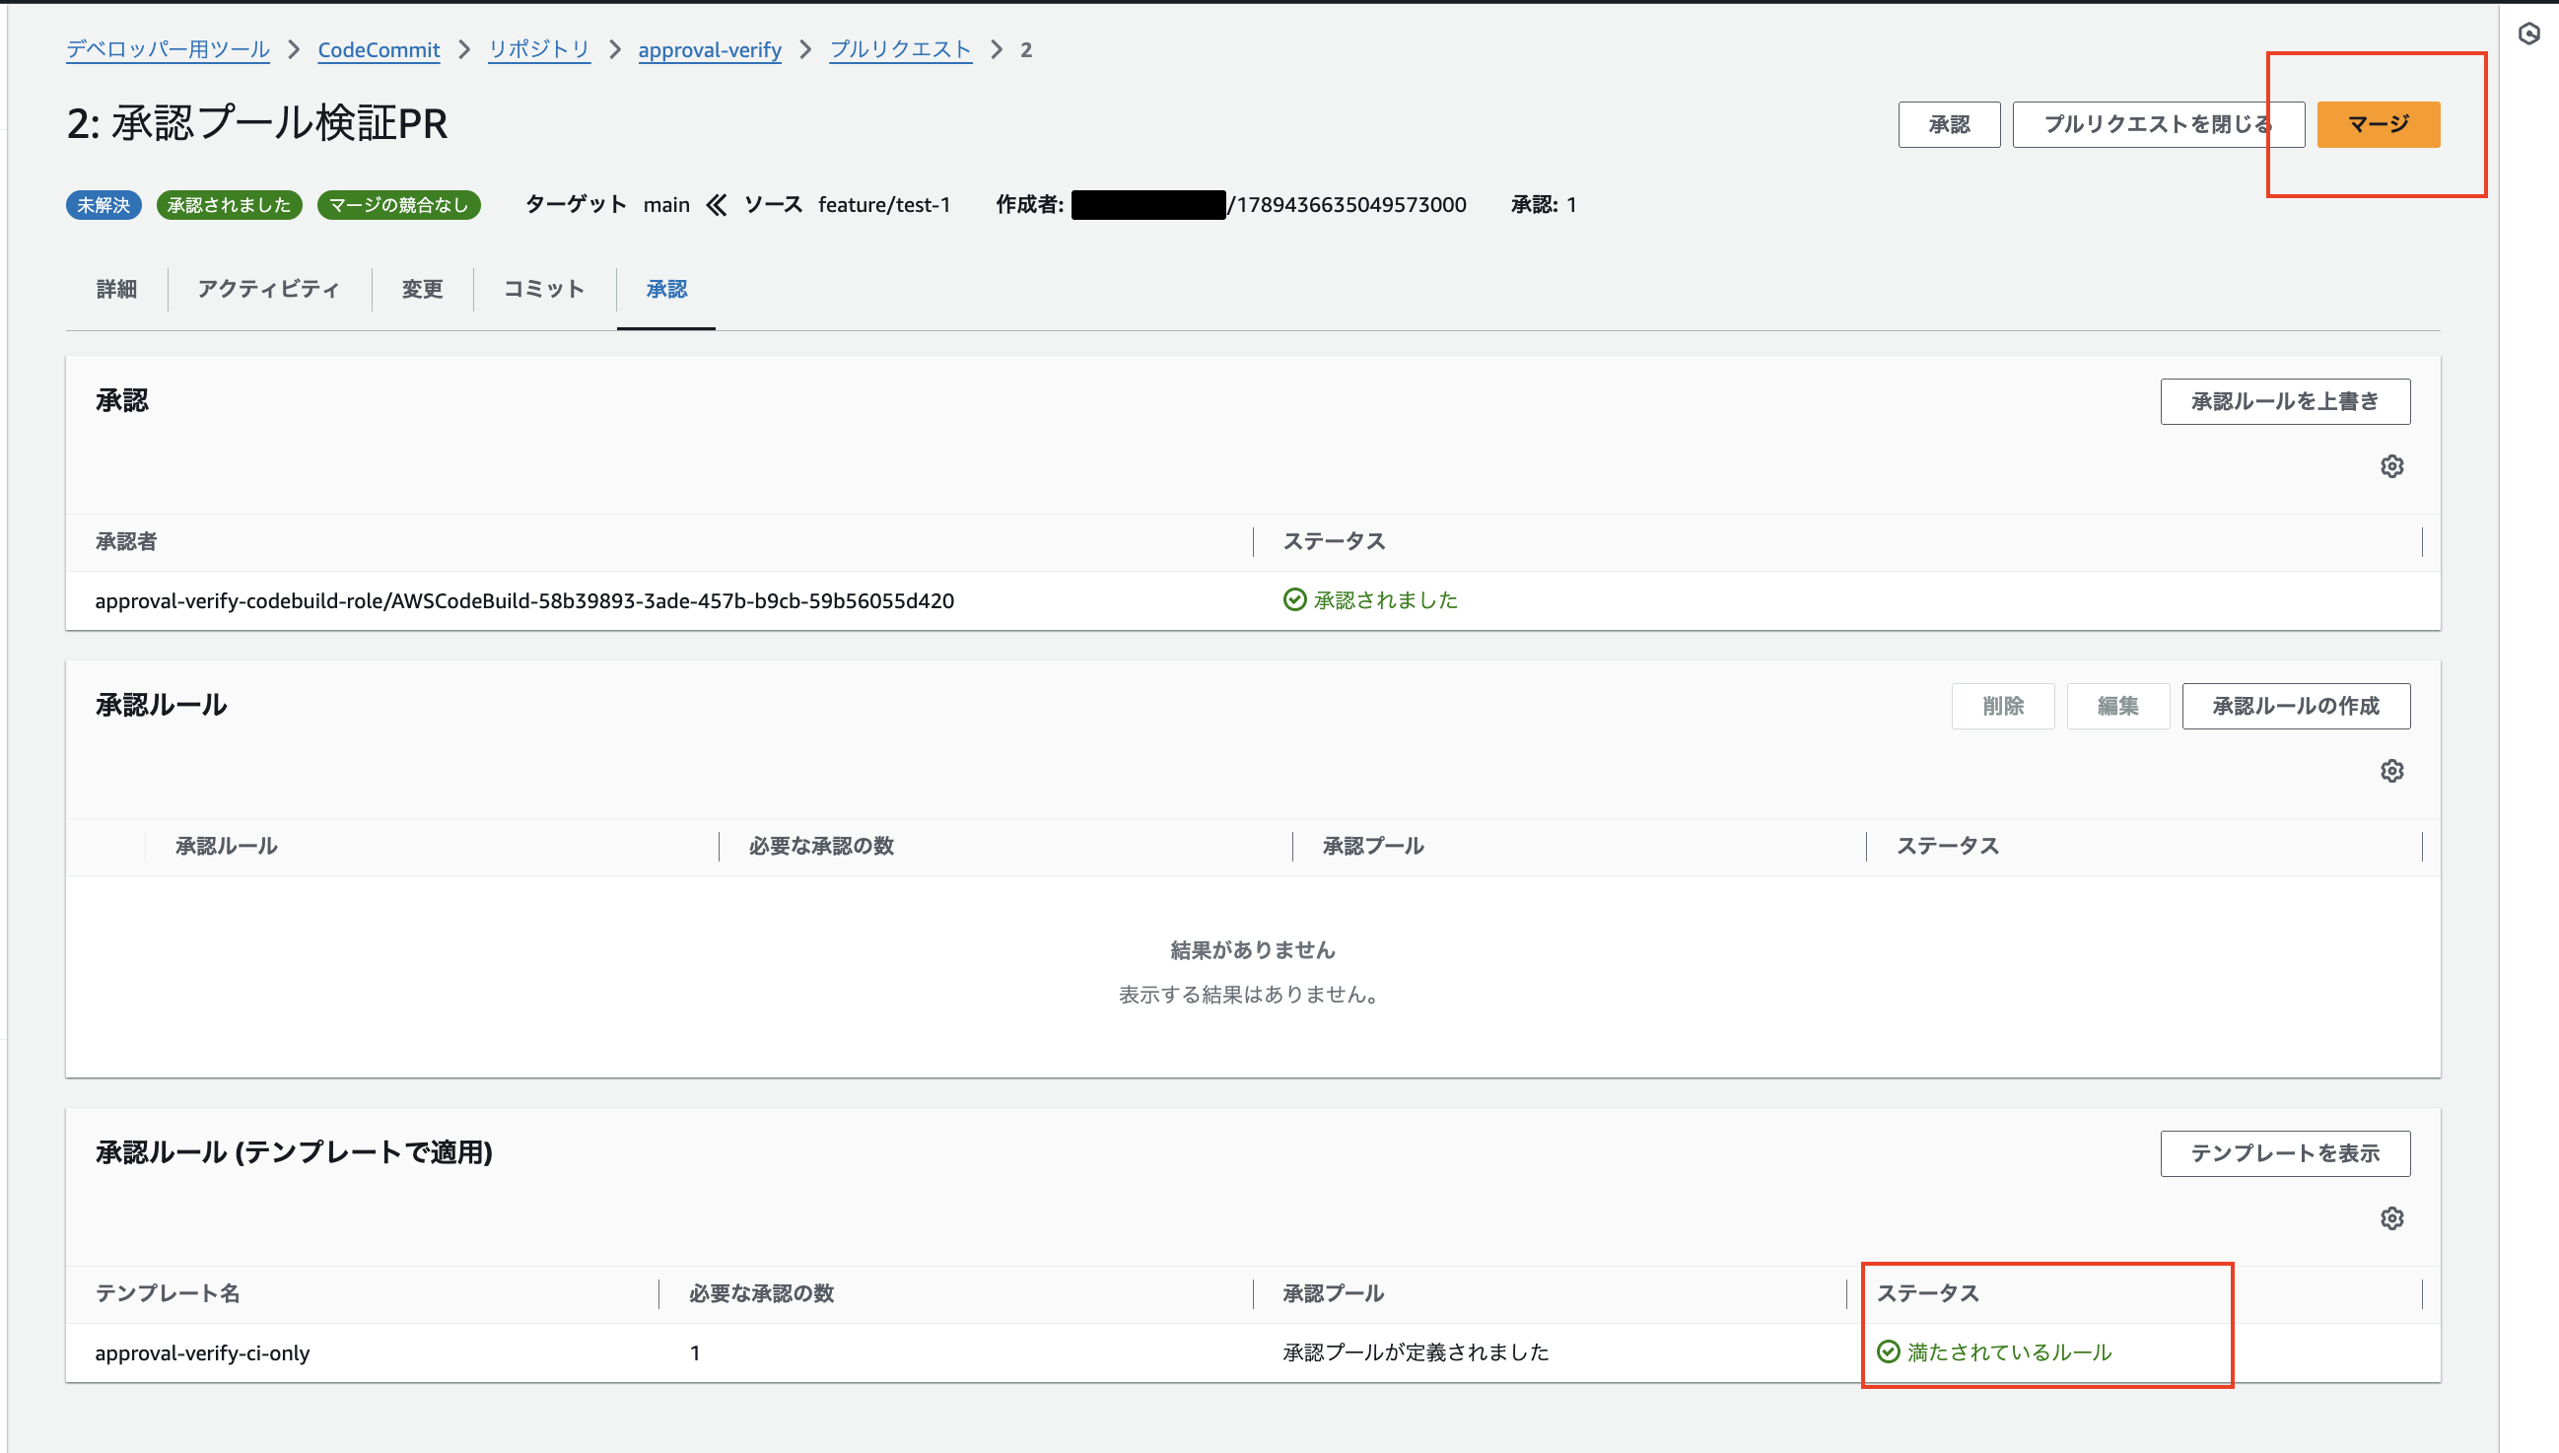Open デベロッパー用ツール breadcrumb link
This screenshot has width=2559, height=1453.
[x=168, y=49]
